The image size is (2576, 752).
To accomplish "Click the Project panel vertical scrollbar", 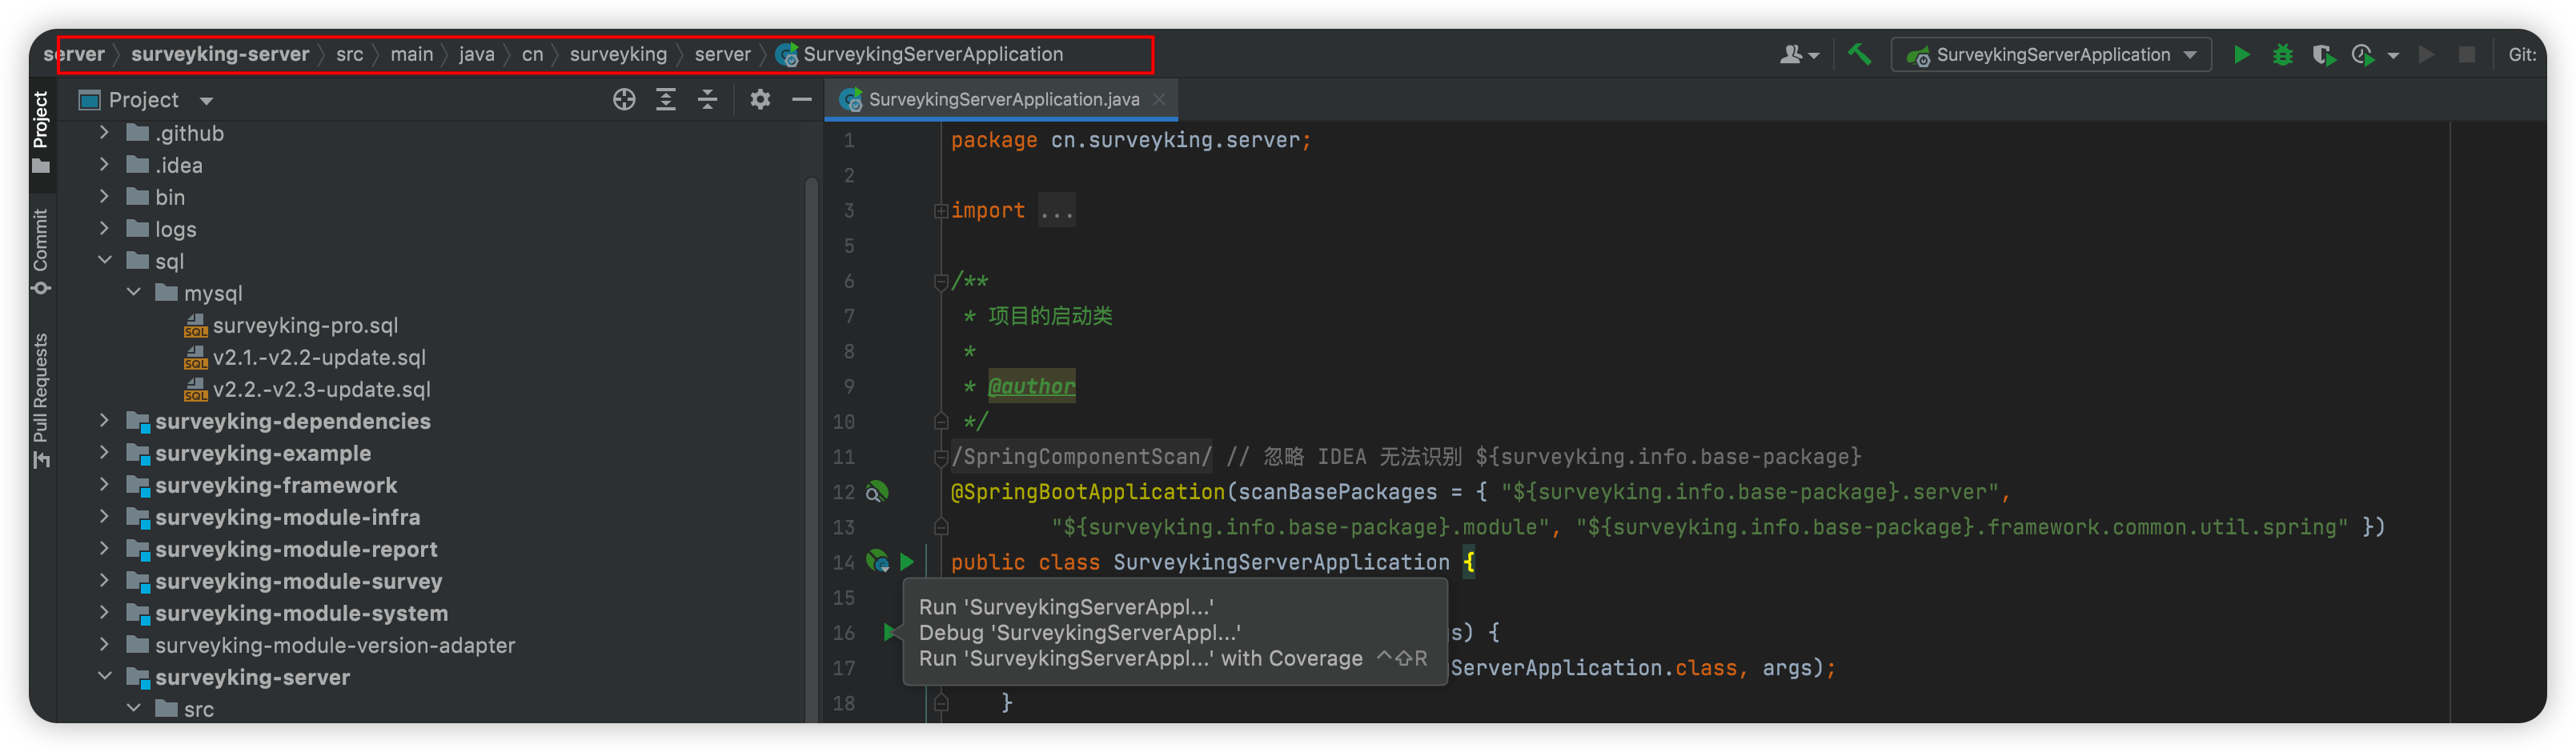I will click(x=811, y=450).
